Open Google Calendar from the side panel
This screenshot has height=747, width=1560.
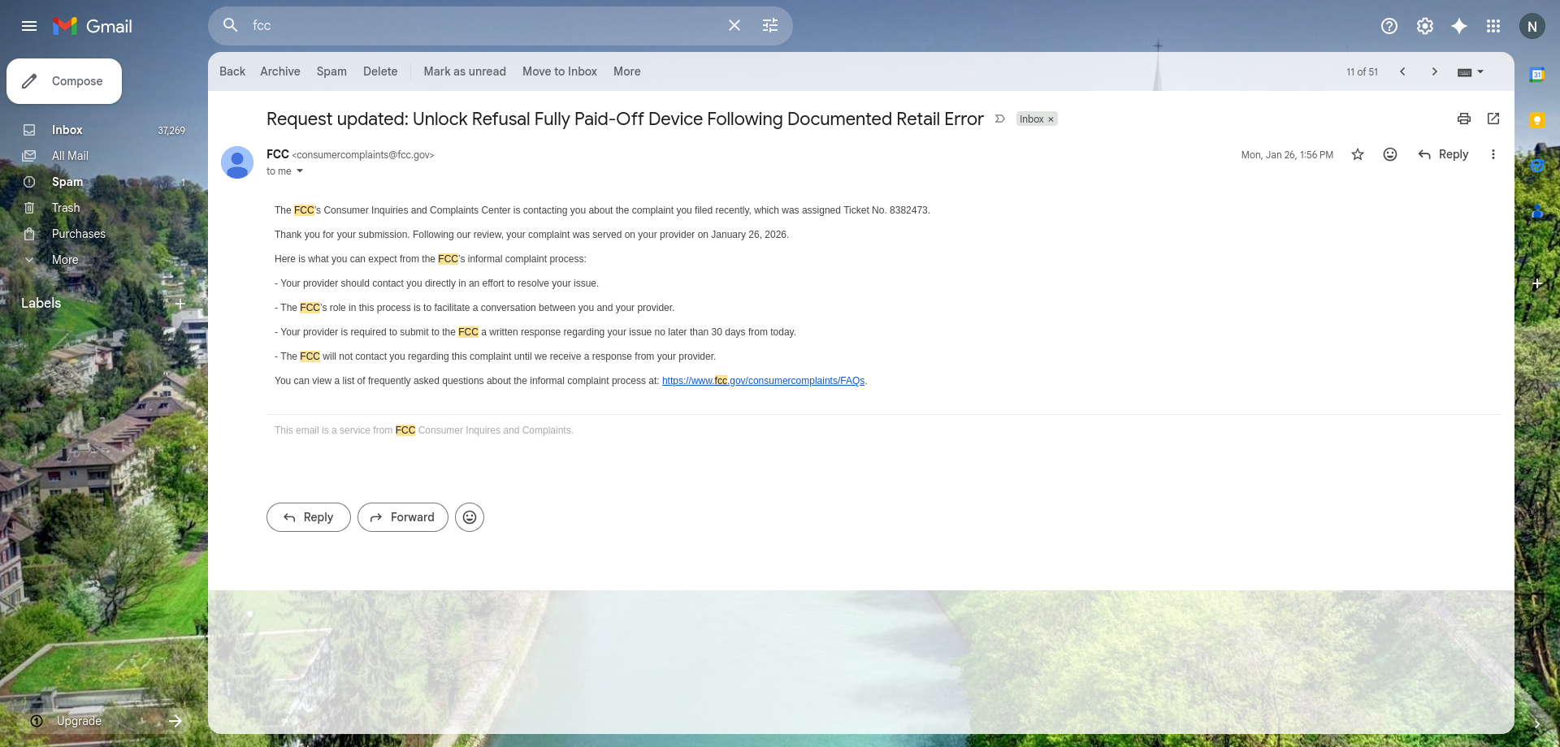pyautogui.click(x=1538, y=75)
